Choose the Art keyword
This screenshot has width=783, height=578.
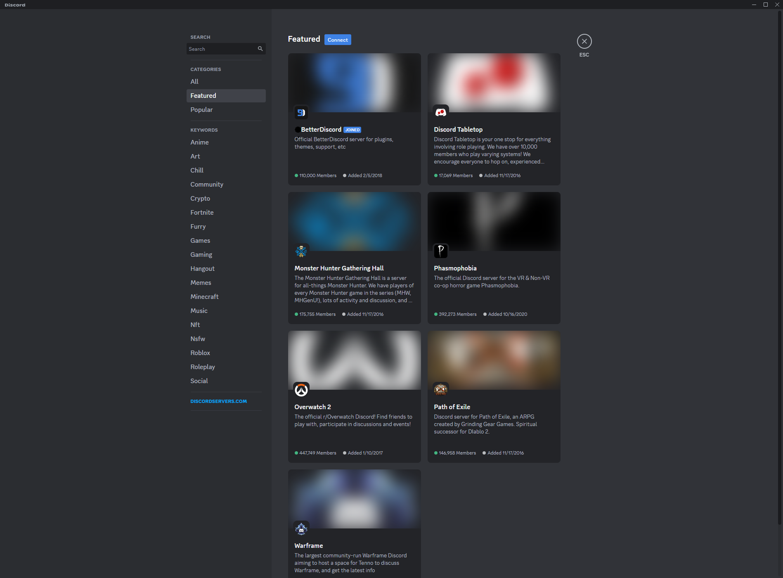click(226, 156)
